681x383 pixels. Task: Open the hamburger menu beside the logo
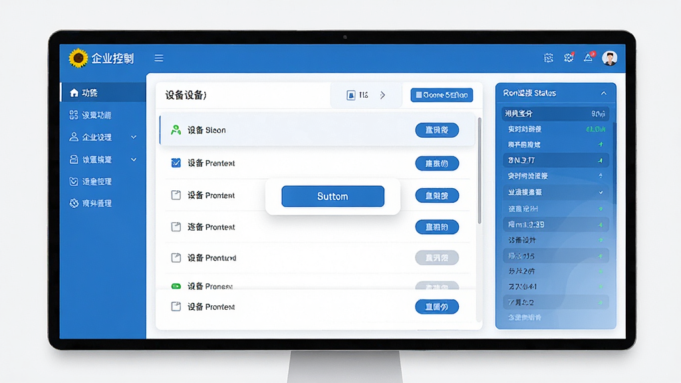tap(159, 58)
